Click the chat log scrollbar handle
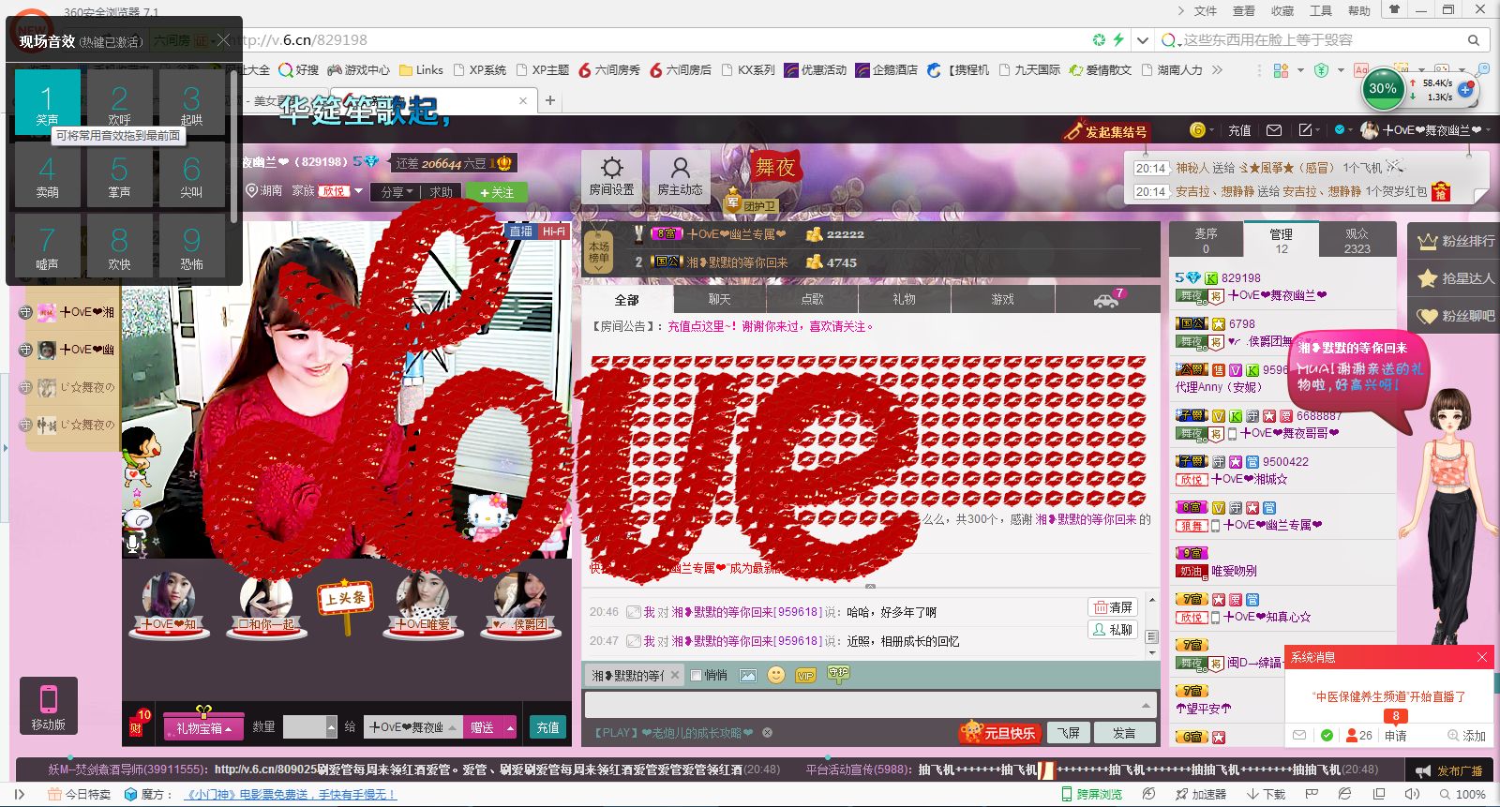Image resolution: width=1500 pixels, height=807 pixels. pyautogui.click(x=1152, y=637)
